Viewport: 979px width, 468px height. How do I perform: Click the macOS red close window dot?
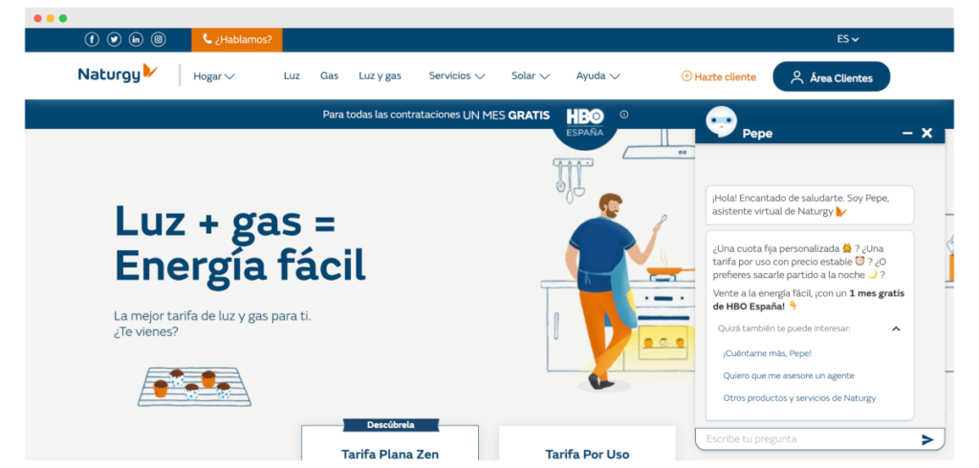38,18
